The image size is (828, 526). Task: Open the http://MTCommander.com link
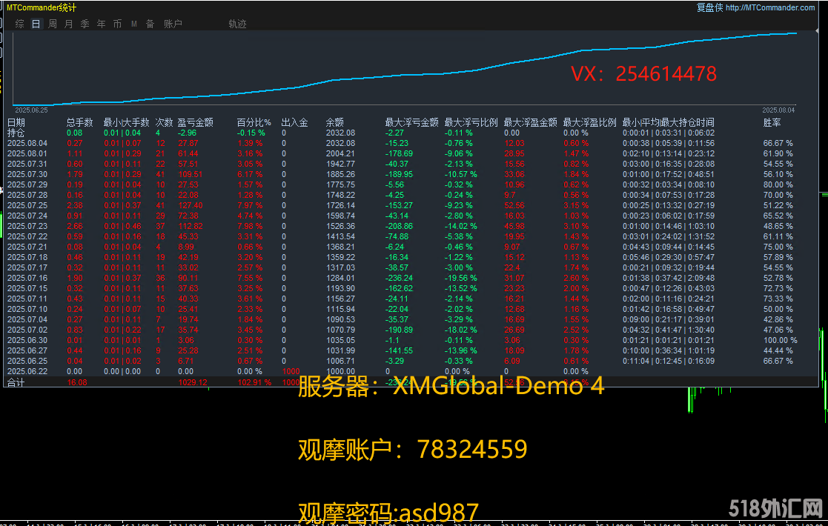tap(770, 7)
